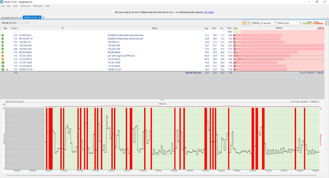
Task: Click the PingPlotter app icon in title bar
Action: [2, 2]
